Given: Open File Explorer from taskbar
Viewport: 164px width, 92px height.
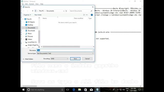Looking at the screenshot, I should pyautogui.click(x=80, y=90).
